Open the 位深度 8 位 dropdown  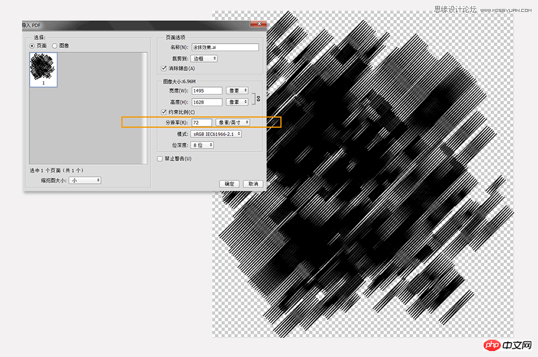(203, 145)
